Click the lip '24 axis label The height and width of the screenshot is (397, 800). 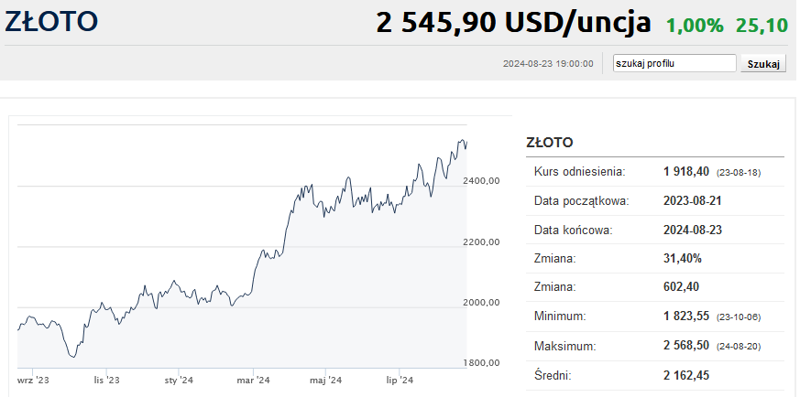(x=400, y=381)
